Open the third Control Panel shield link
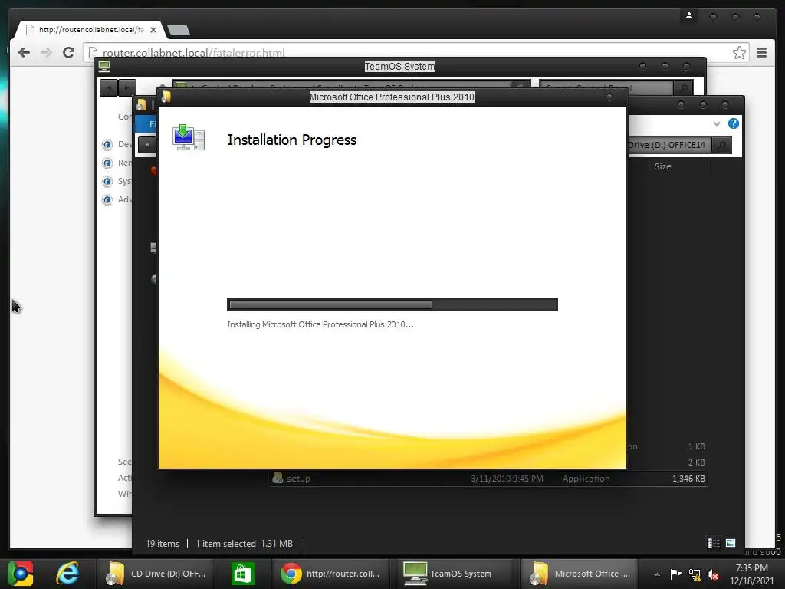 tap(107, 181)
